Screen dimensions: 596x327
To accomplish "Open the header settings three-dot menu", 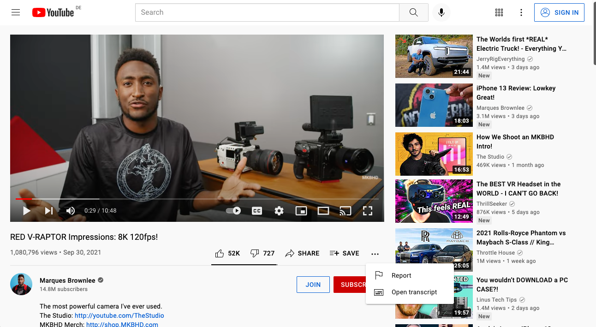I will [521, 12].
